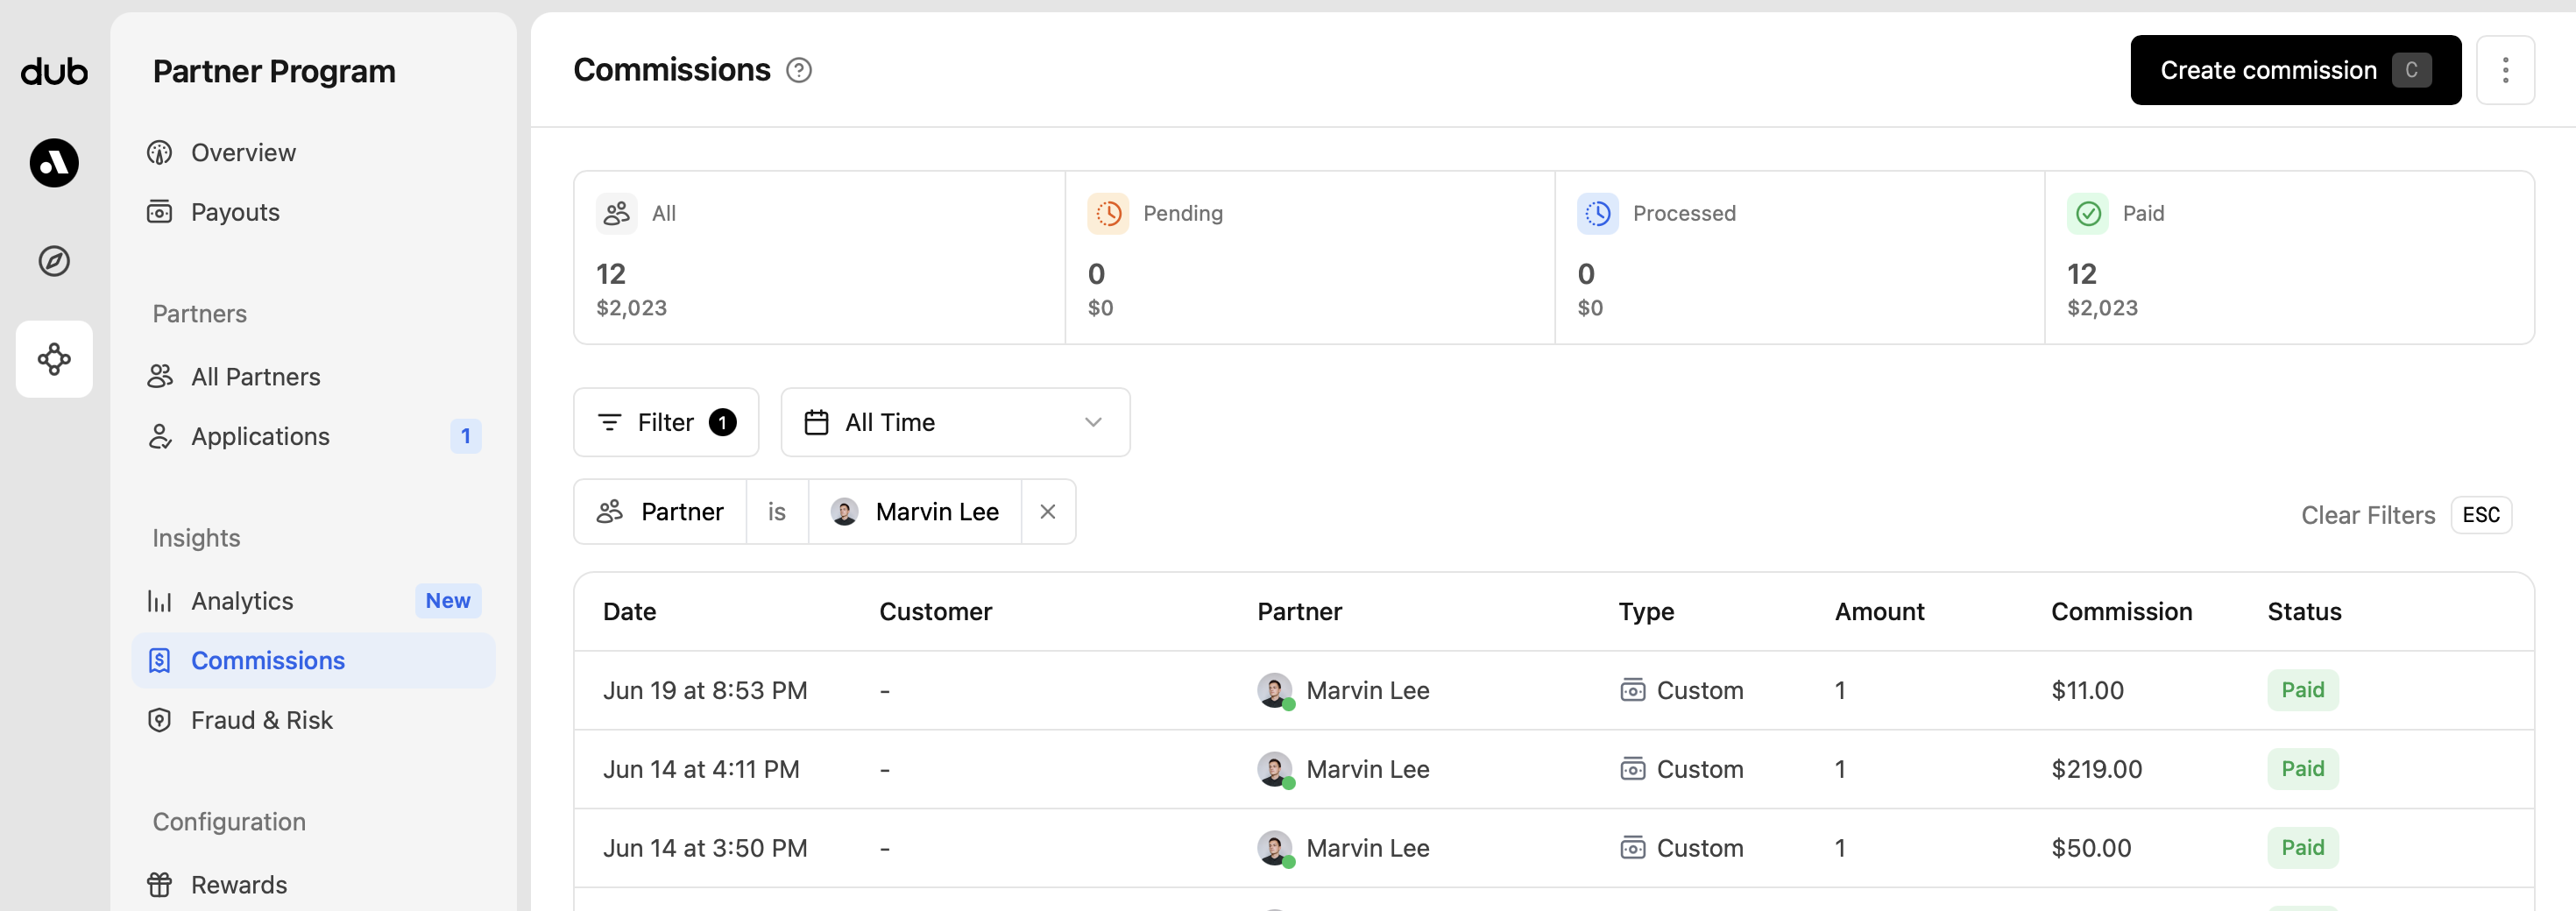The height and width of the screenshot is (911, 2576).
Task: Click the Custom type icon in the $219.00 row
Action: tap(1632, 769)
